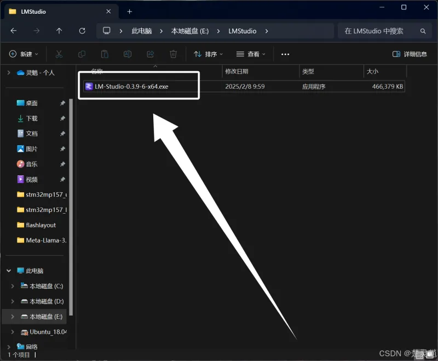Click the Paste clipboard icon
Viewport: 438px width, 361px height.
[105, 54]
